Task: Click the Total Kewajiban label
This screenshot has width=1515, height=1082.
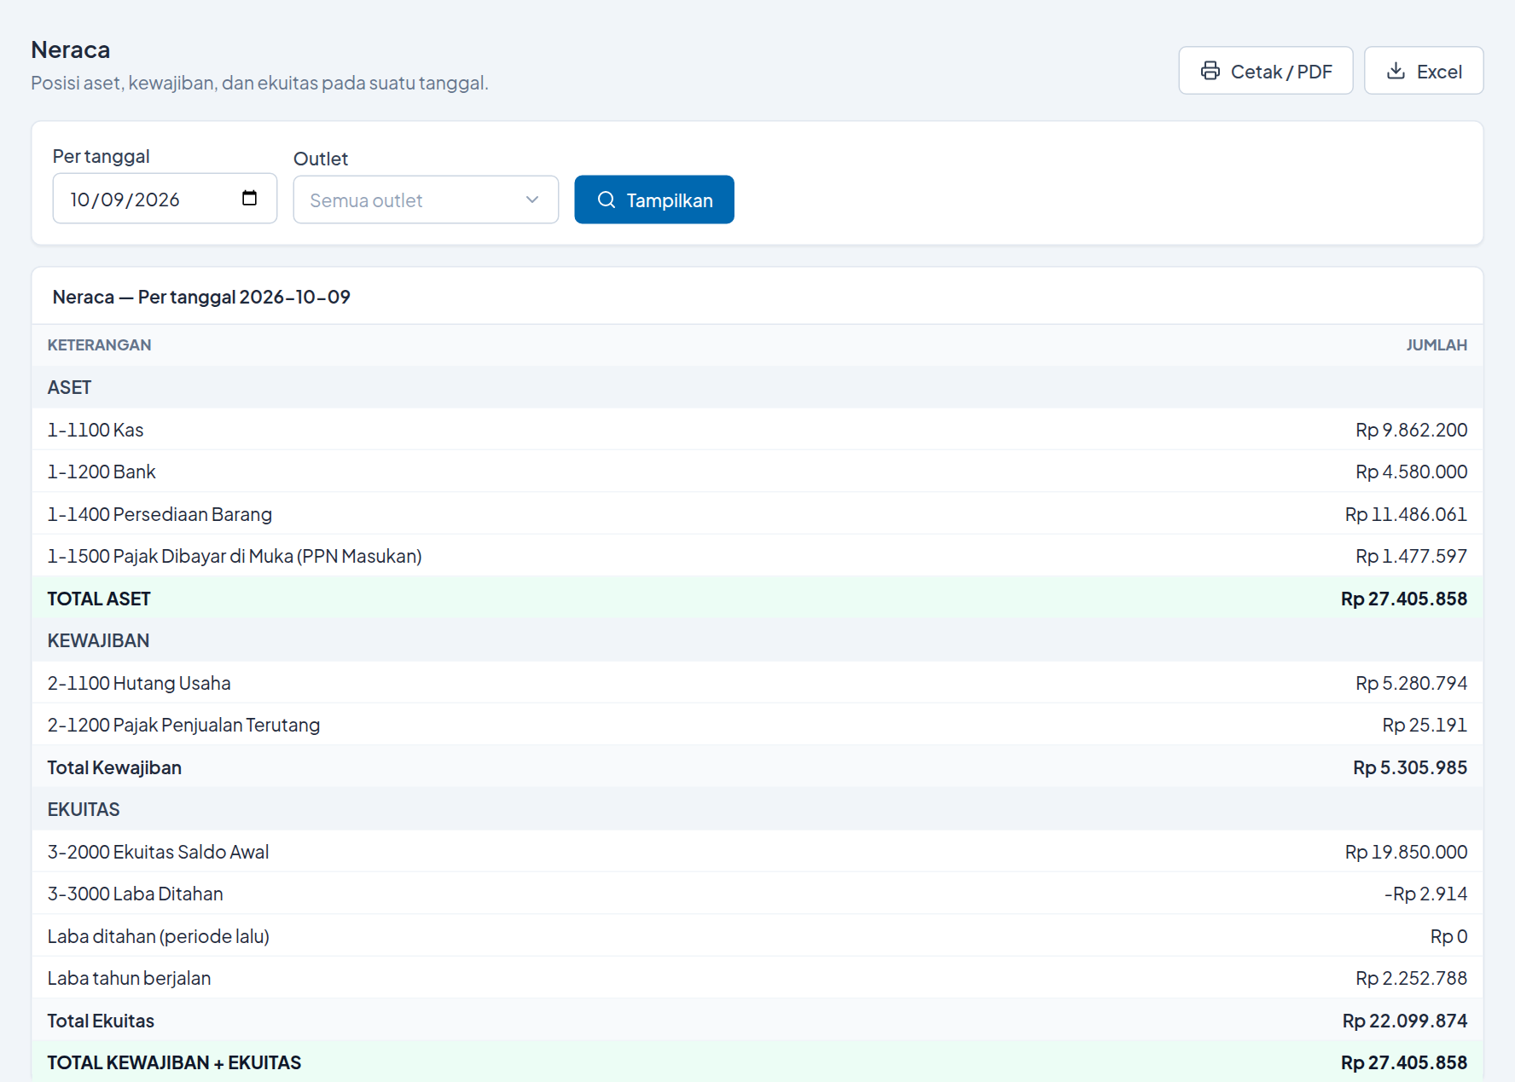Action: [x=114, y=767]
